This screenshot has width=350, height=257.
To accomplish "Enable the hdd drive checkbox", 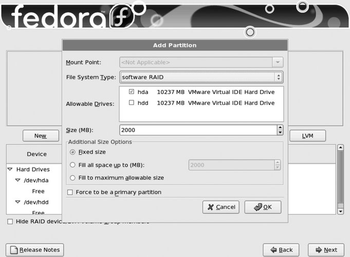I will (132, 103).
